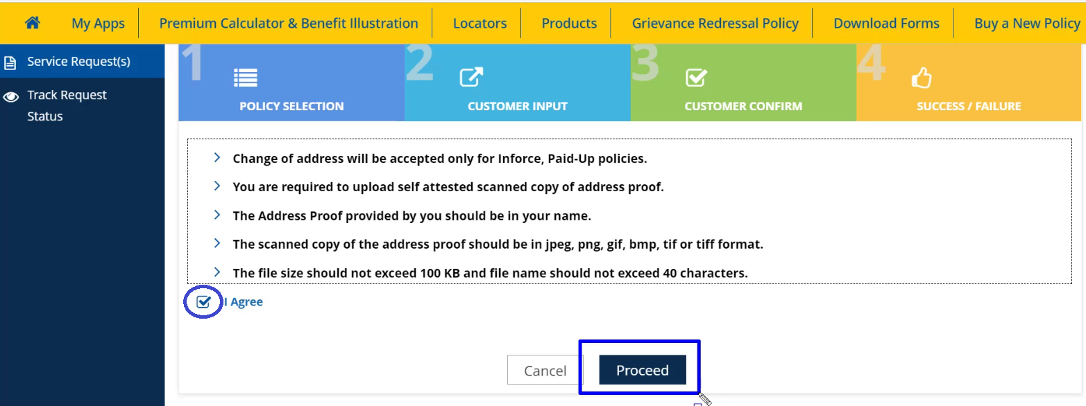The image size is (1086, 406).
Task: Expand the chevron before the change of address note
Action: 217,158
